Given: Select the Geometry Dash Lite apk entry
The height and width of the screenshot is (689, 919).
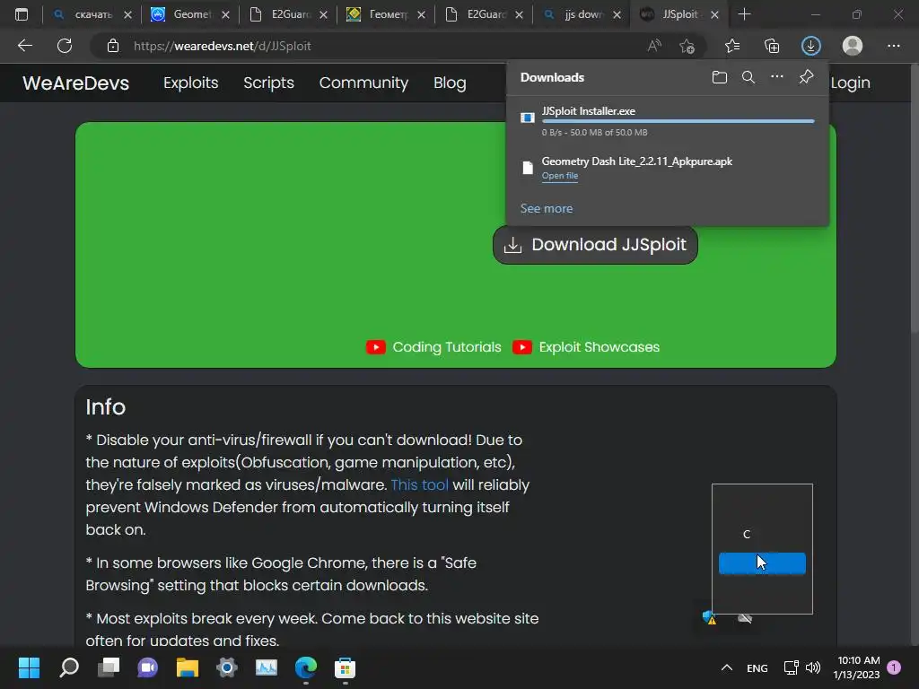Looking at the screenshot, I should pyautogui.click(x=668, y=168).
